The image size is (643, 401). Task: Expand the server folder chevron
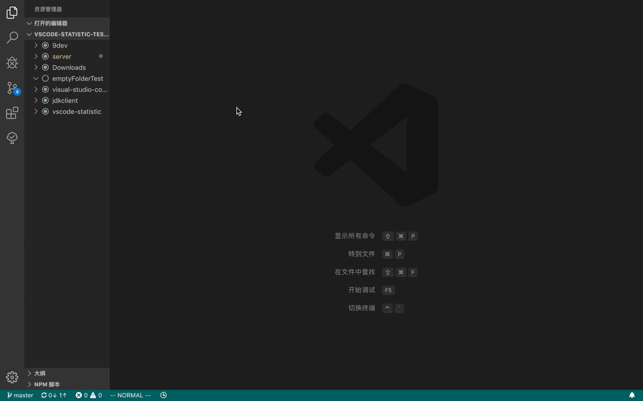[x=36, y=56]
